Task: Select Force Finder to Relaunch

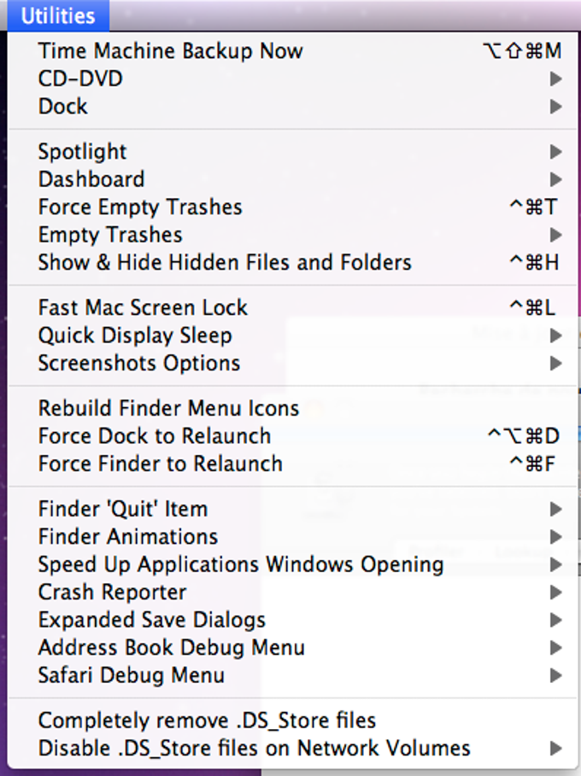Action: pos(293,464)
